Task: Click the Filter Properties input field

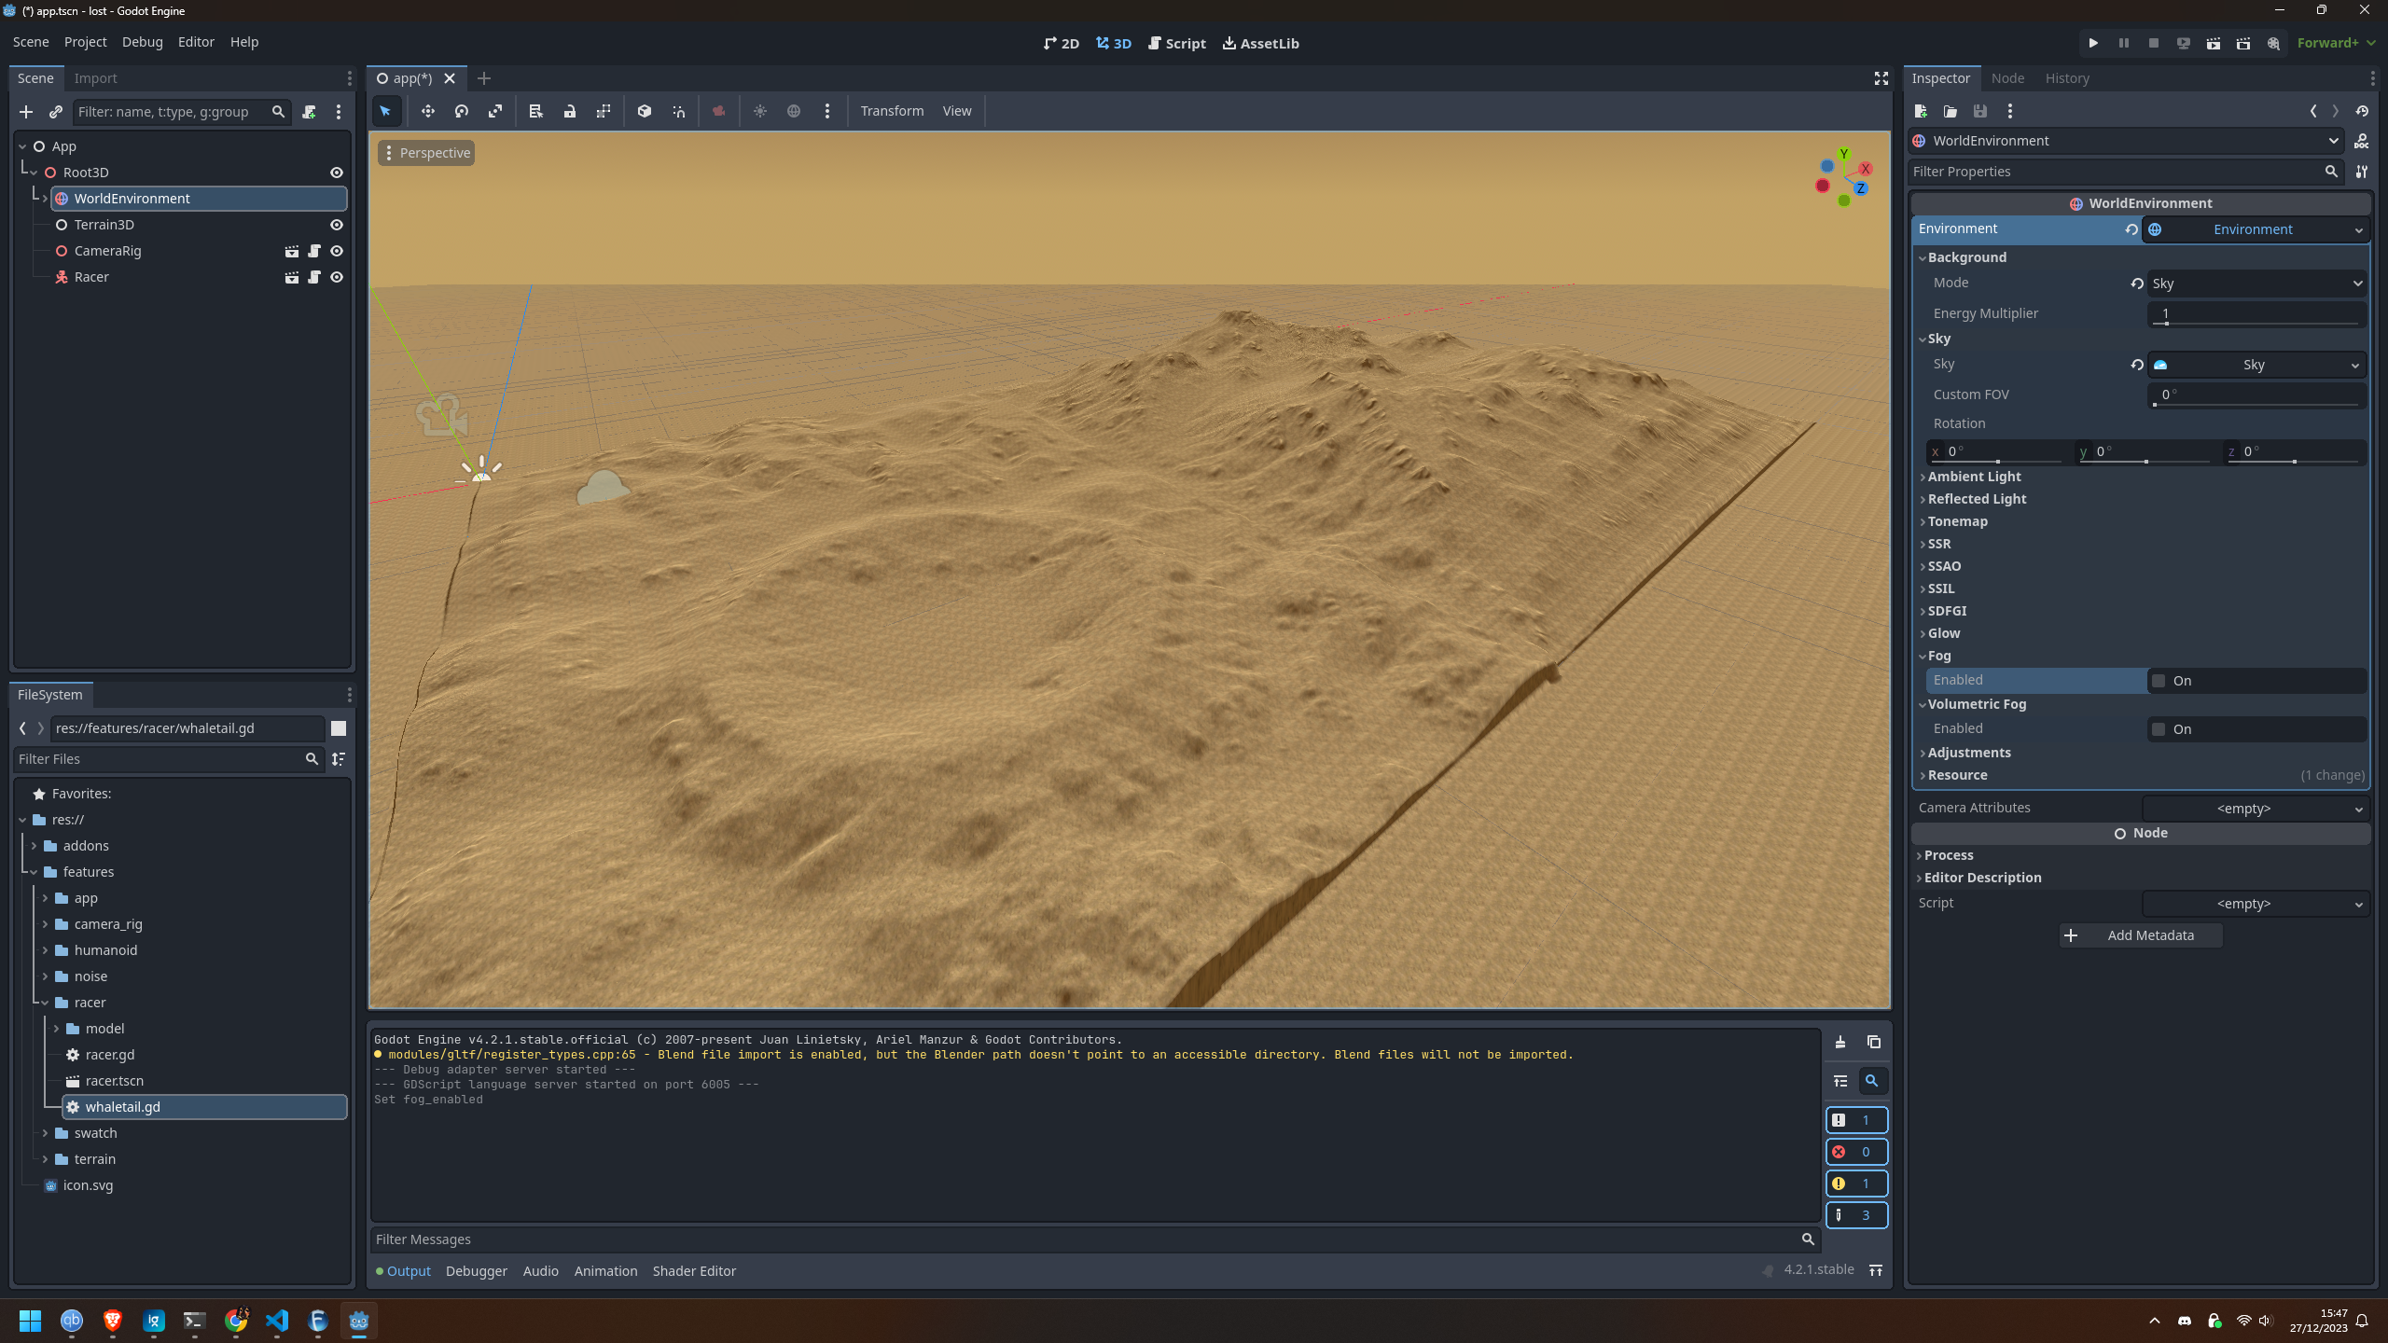Action: point(2116,172)
